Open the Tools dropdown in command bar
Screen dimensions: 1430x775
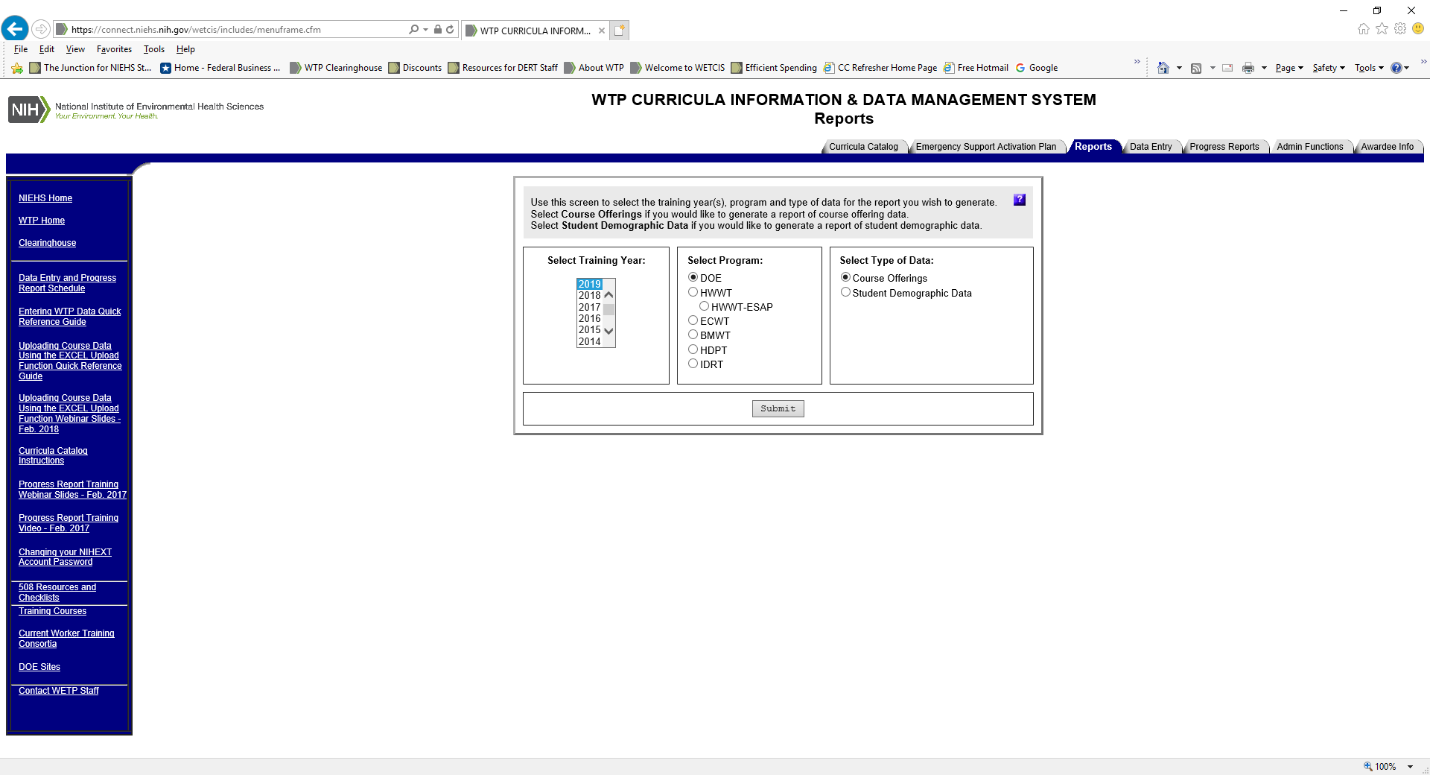coord(1369,68)
